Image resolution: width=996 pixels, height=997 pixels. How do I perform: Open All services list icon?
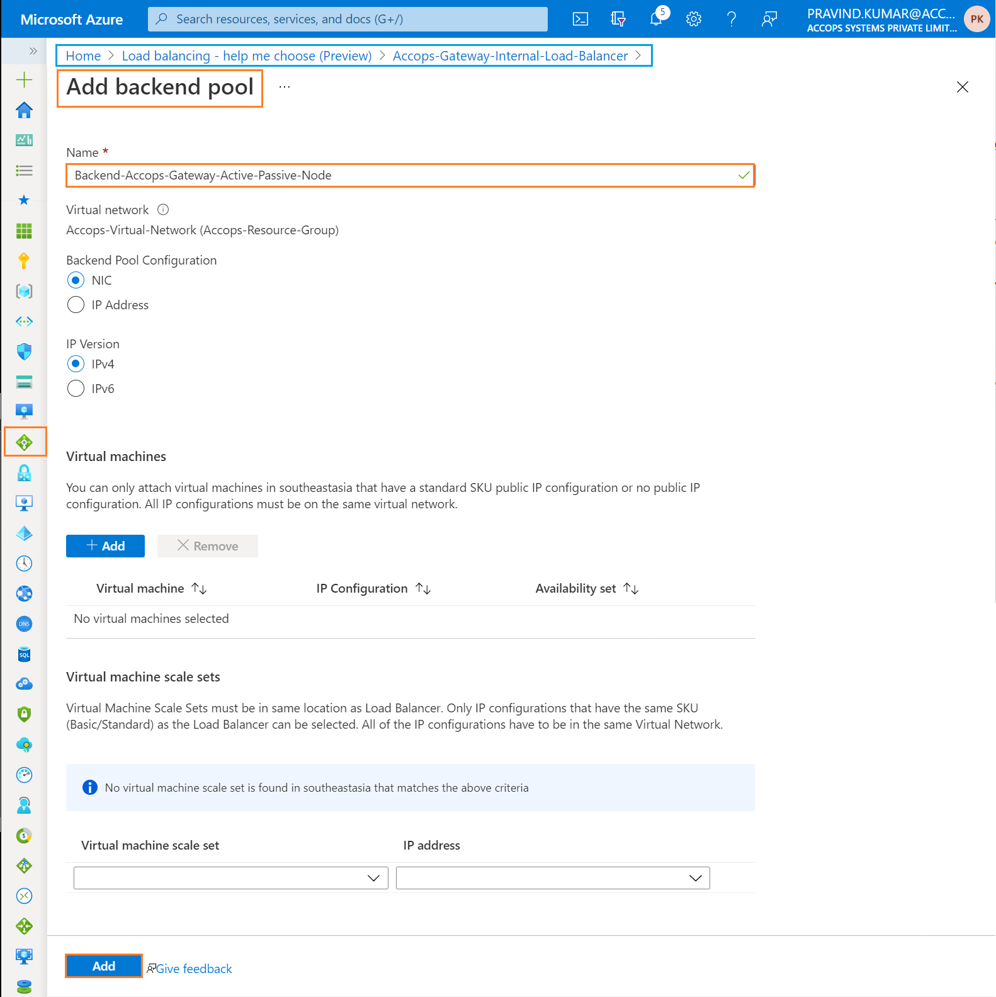(24, 170)
